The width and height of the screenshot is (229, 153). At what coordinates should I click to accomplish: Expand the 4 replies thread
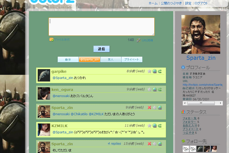(x=114, y=144)
